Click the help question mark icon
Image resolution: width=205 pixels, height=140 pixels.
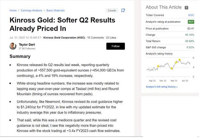186,7
